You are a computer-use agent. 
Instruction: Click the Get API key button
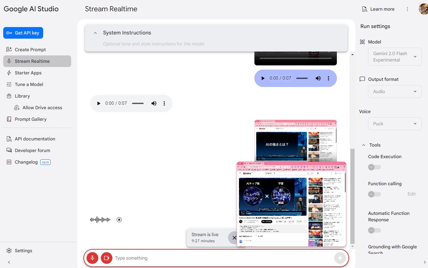23,33
